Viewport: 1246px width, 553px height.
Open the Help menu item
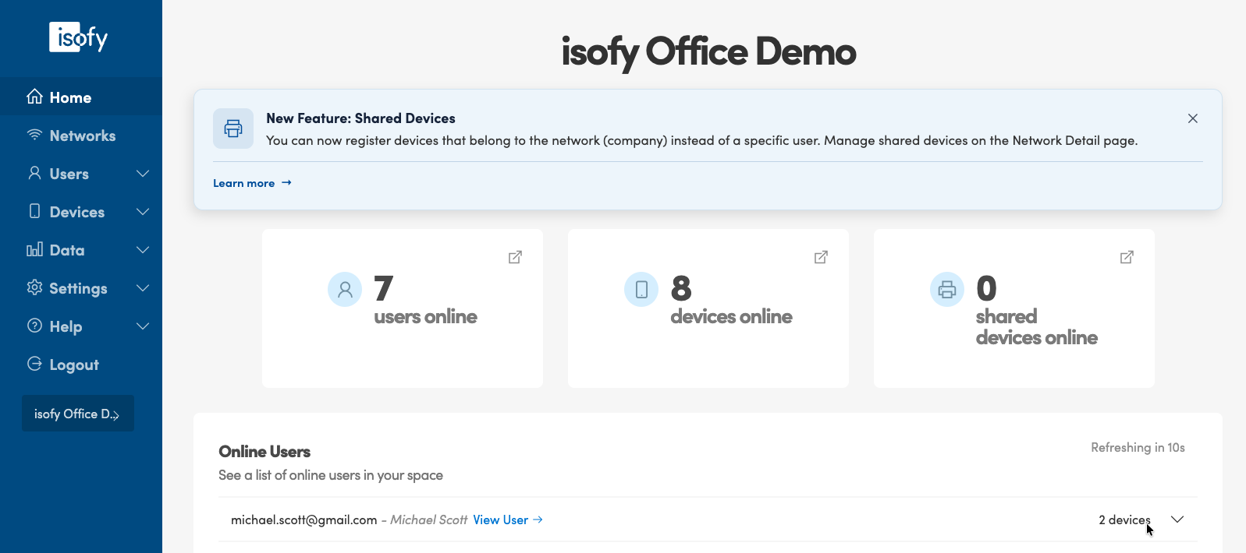(x=81, y=326)
